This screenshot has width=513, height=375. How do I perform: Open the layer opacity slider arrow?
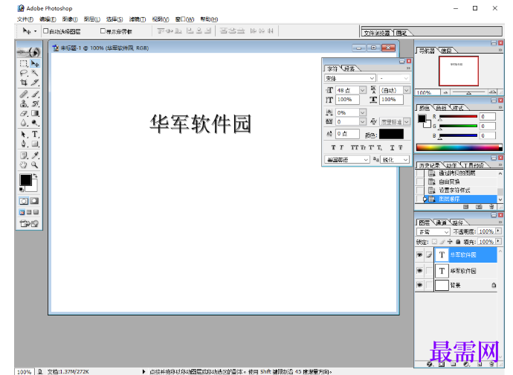tap(498, 231)
